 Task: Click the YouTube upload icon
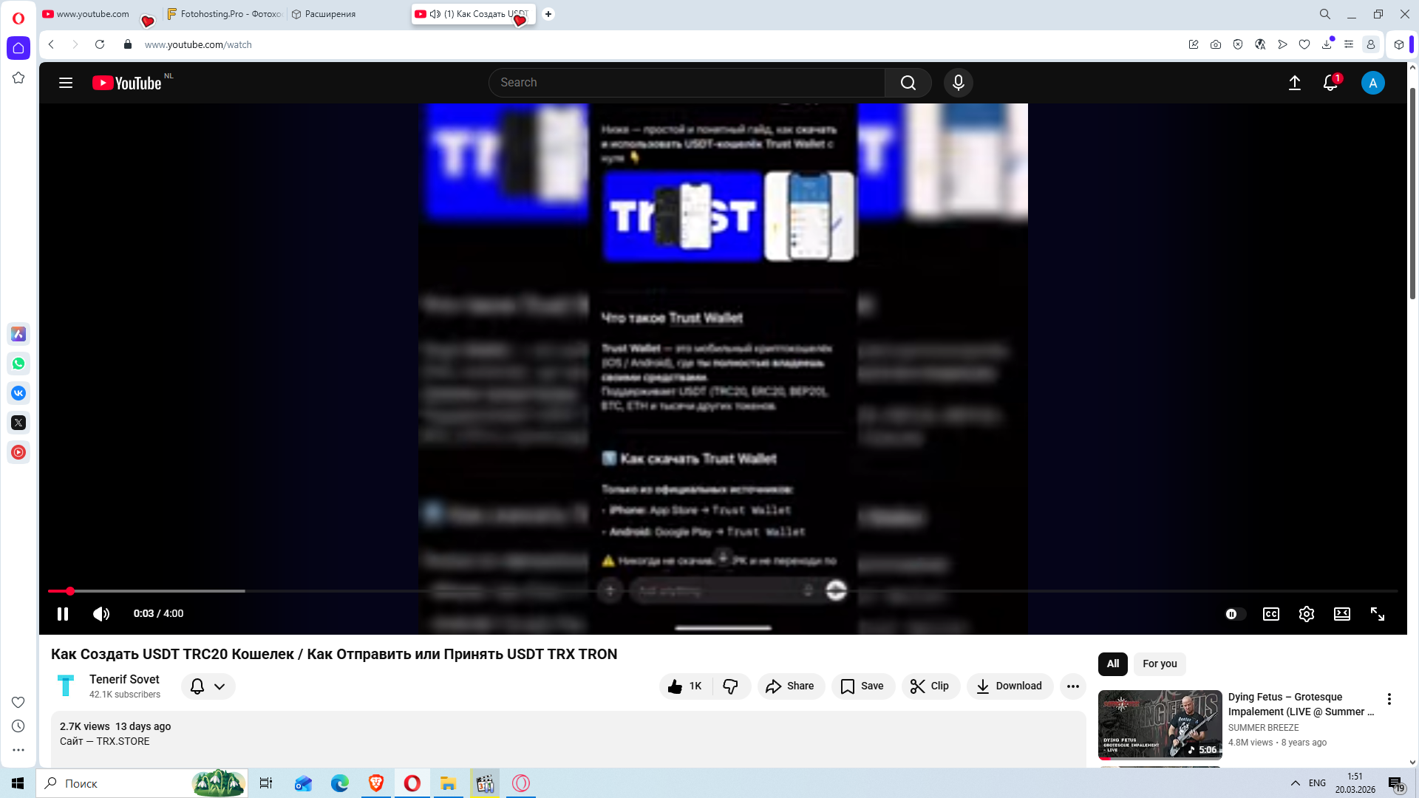coord(1294,83)
